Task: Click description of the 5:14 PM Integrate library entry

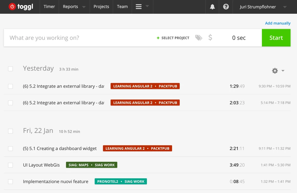Action: tap(63, 103)
